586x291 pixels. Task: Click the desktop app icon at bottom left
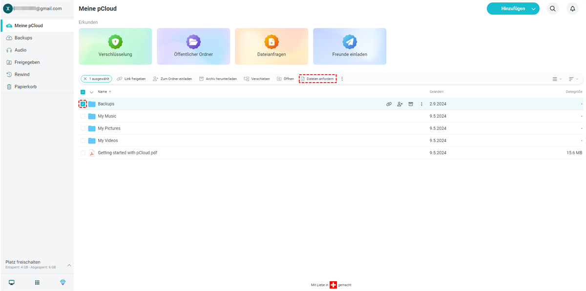point(12,282)
